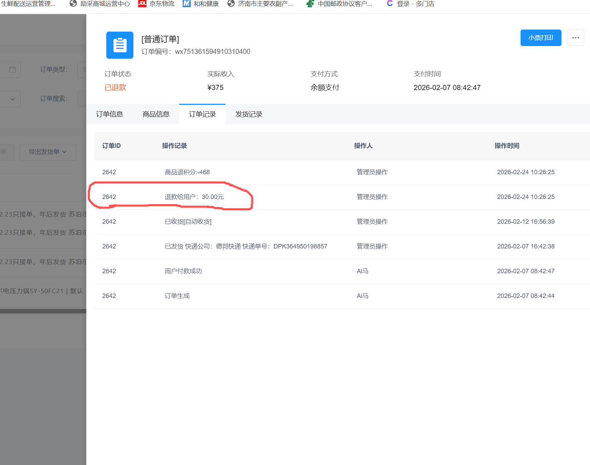Open the 登录 - 多门店 bookmark
590x465 pixels.
[x=411, y=4]
